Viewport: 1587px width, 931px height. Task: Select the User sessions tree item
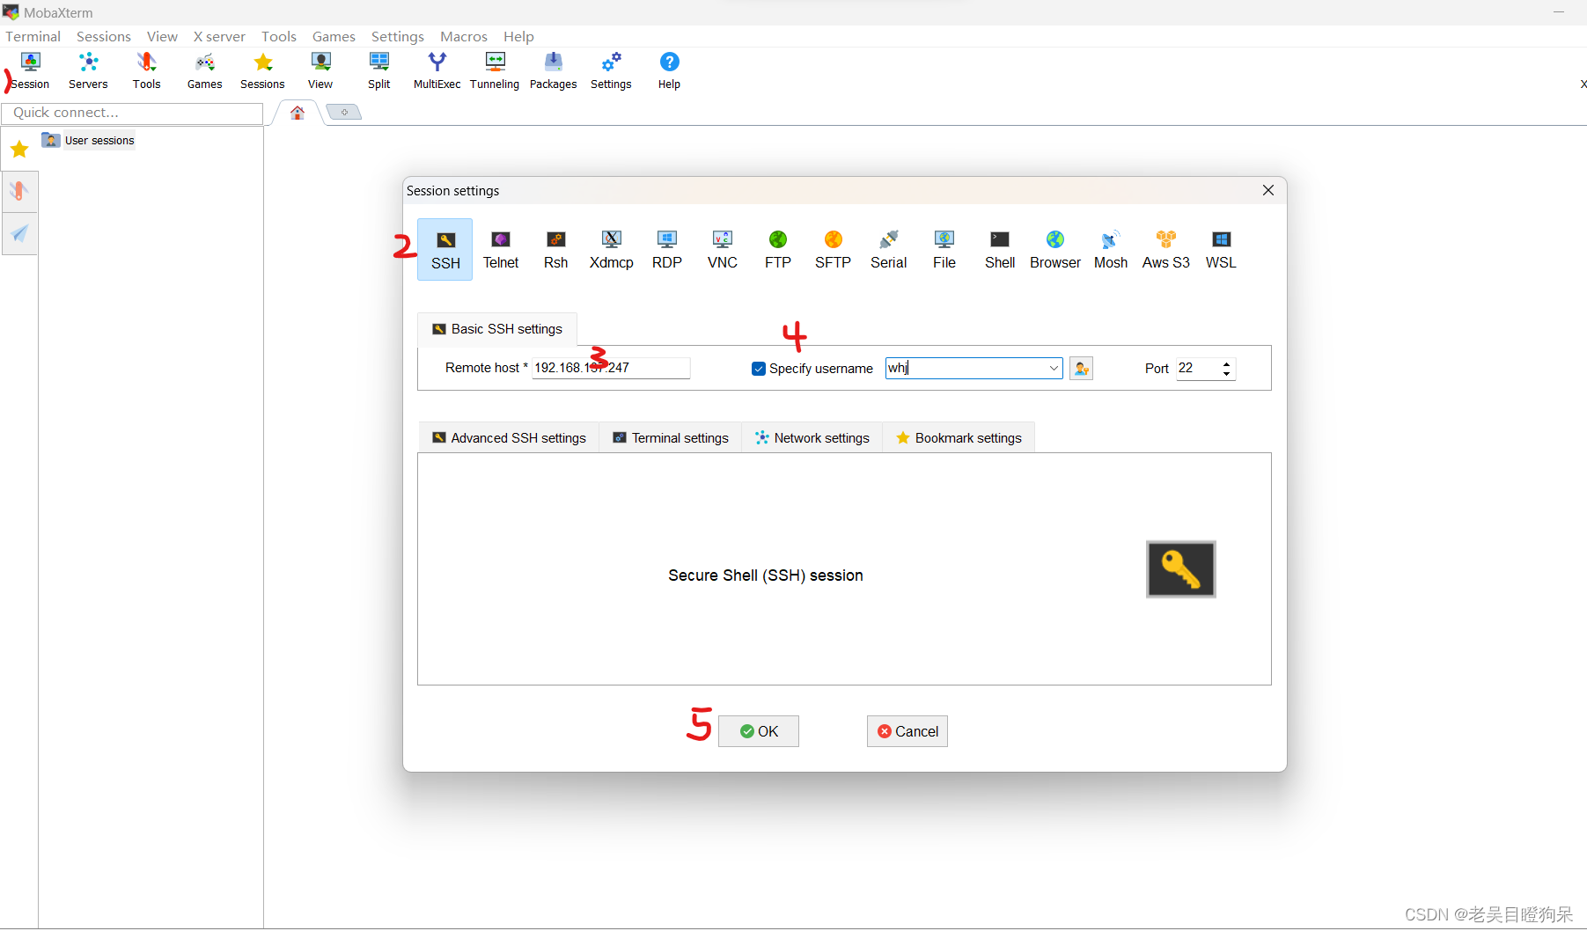click(89, 141)
